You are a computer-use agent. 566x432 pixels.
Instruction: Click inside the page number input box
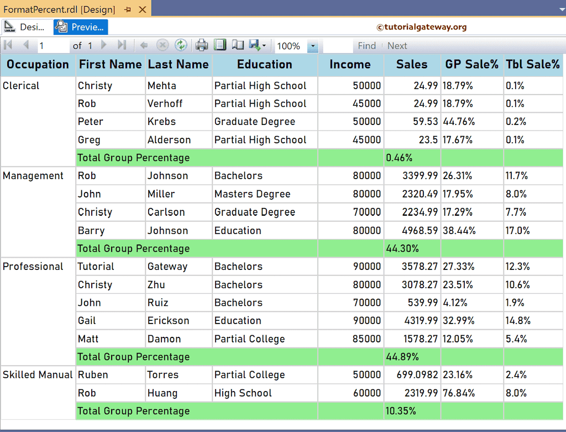click(53, 45)
